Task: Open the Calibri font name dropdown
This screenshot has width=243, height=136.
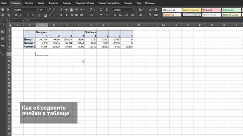Action: pos(37,10)
